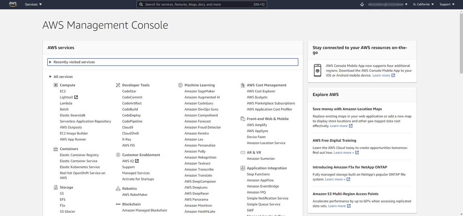Click external link icon after Location Maps Learn more

(351, 126)
